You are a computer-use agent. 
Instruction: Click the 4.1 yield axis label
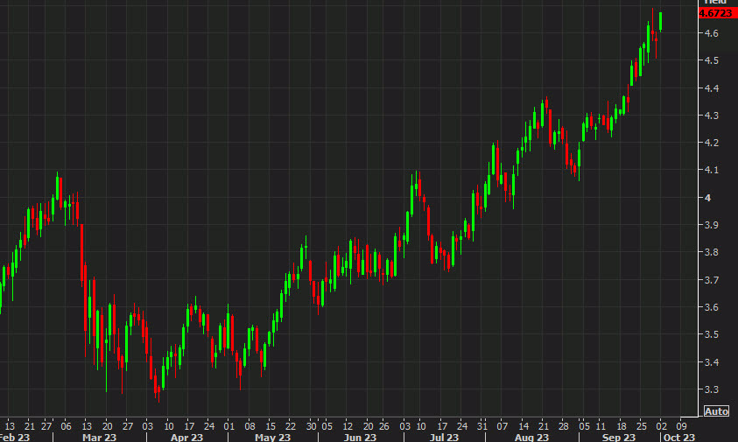[711, 170]
